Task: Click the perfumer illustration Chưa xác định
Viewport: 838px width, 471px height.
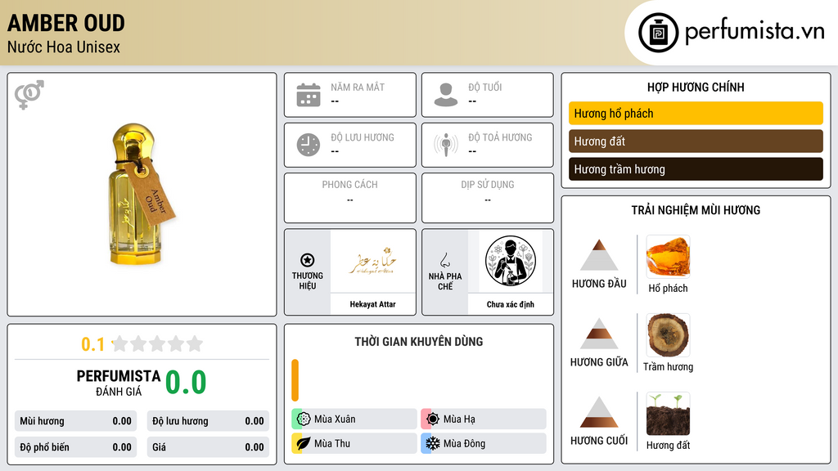Action: pyautogui.click(x=511, y=261)
